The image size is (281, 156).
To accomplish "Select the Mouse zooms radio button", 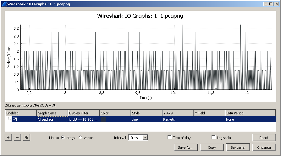I will pos(80,137).
